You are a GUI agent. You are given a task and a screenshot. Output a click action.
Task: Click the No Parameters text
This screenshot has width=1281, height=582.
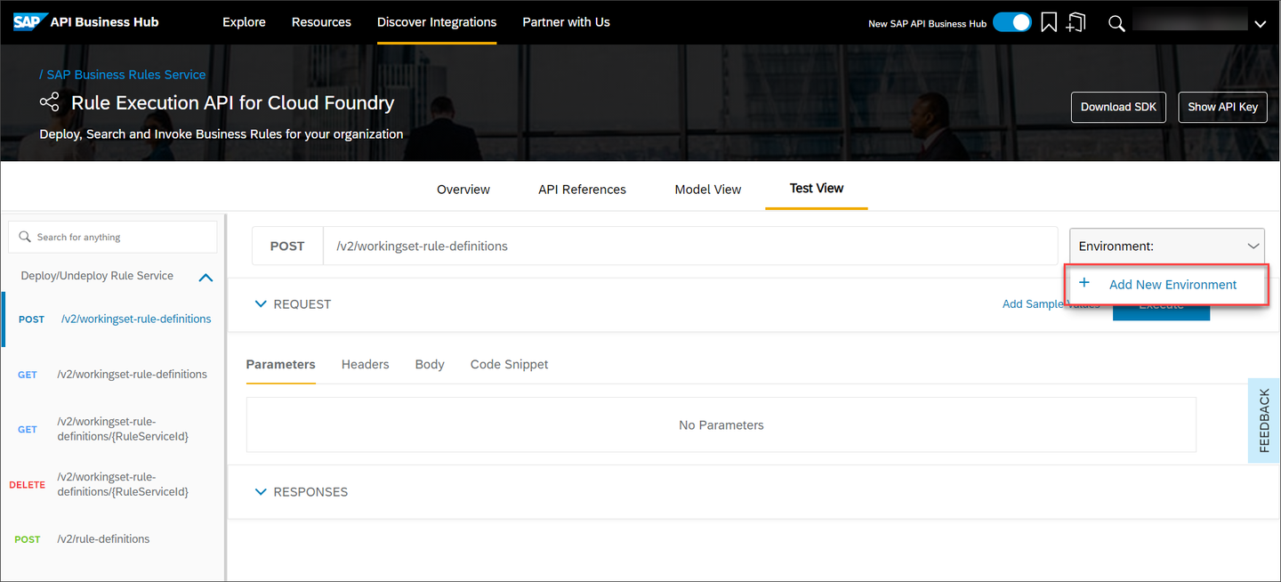(x=721, y=425)
